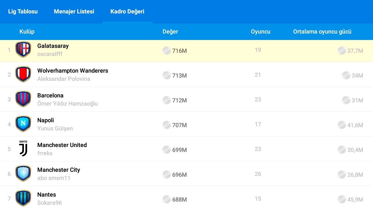Click the coin icon next to 45,9M

(342, 199)
